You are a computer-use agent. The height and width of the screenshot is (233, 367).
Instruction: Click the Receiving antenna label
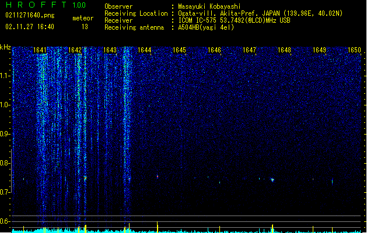(134, 27)
